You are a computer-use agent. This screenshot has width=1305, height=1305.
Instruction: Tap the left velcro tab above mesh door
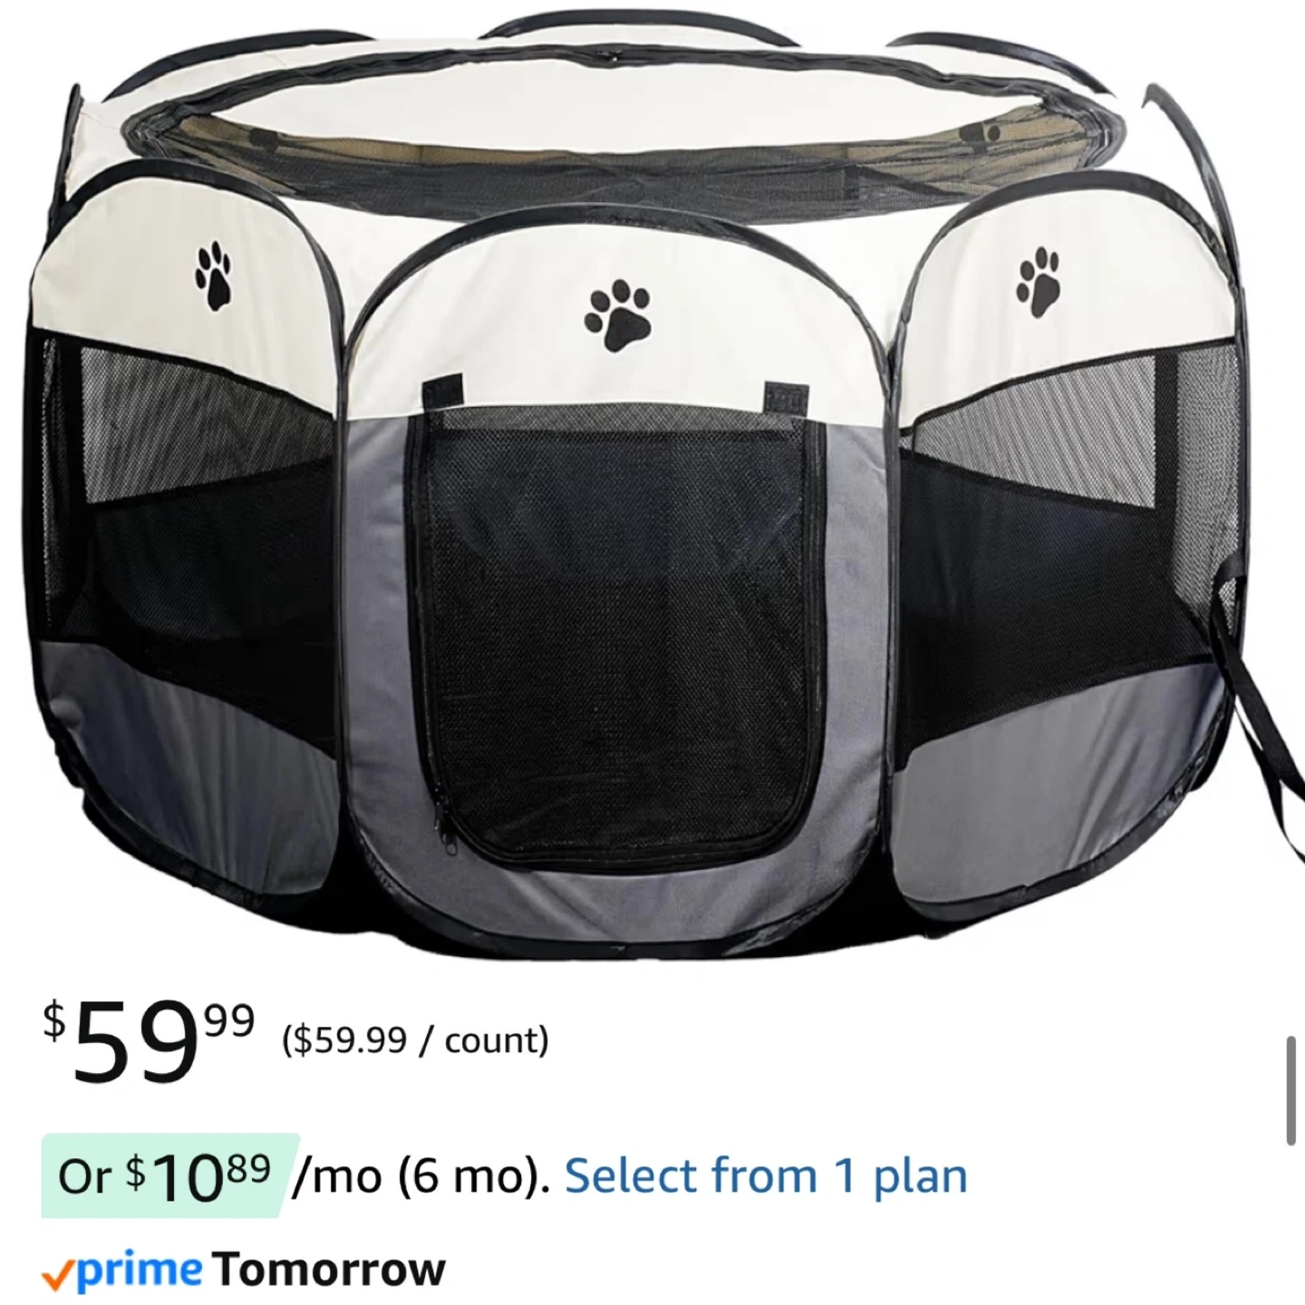(444, 393)
